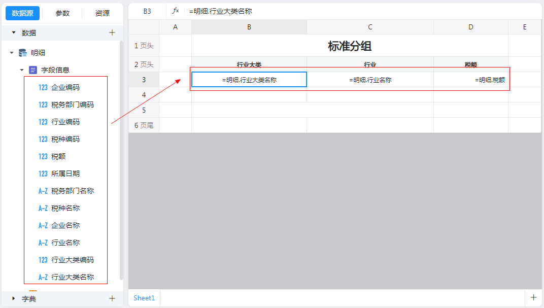
Task: Click the 123 numeric icon for 企业编码
Action: tap(43, 87)
